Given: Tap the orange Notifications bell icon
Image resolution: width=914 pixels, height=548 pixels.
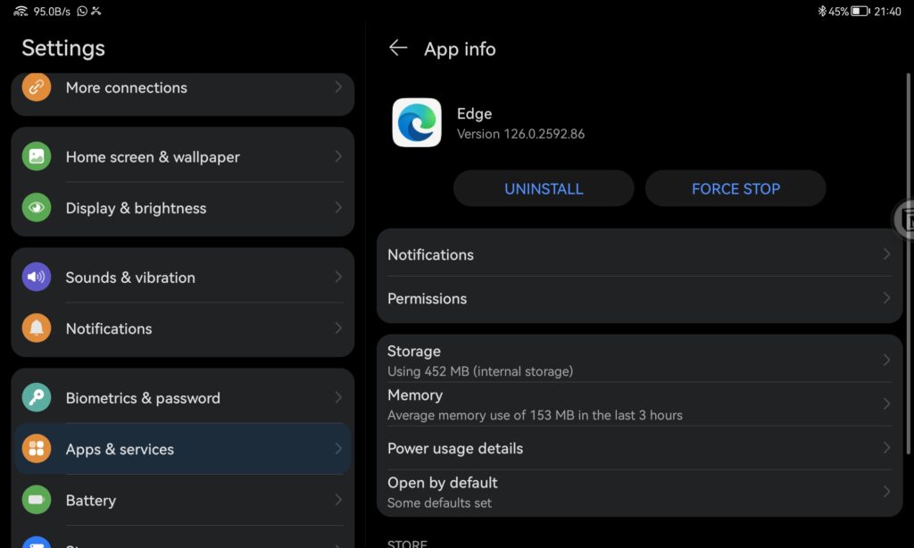Looking at the screenshot, I should click(x=36, y=328).
